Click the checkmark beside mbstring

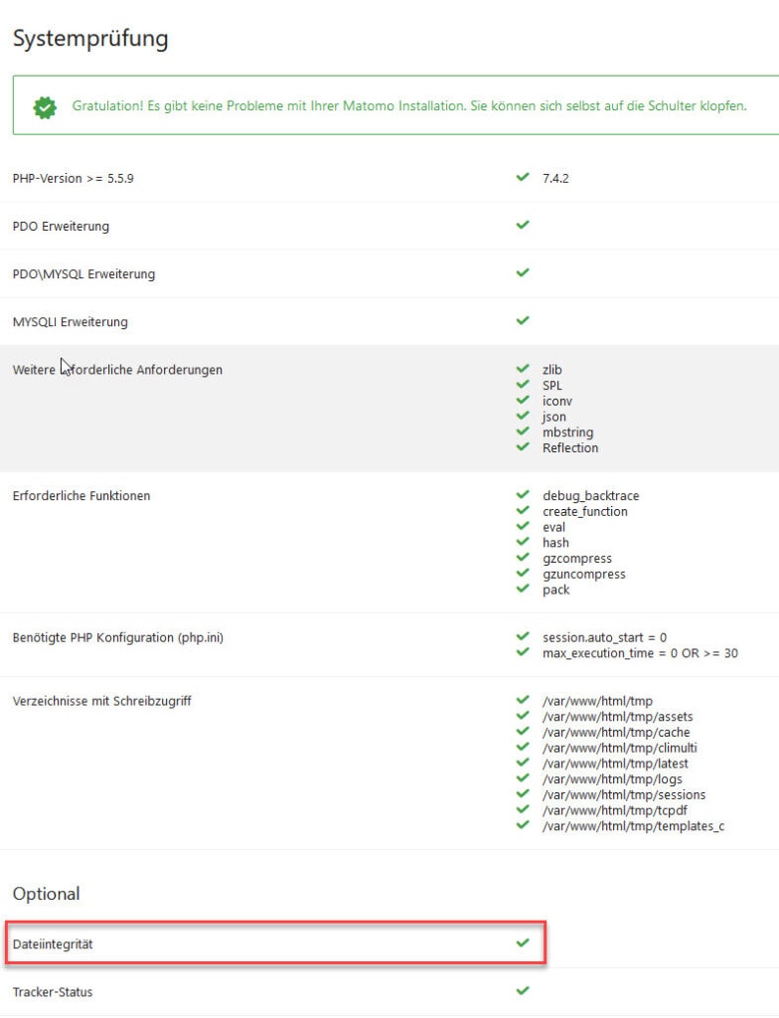coord(523,430)
